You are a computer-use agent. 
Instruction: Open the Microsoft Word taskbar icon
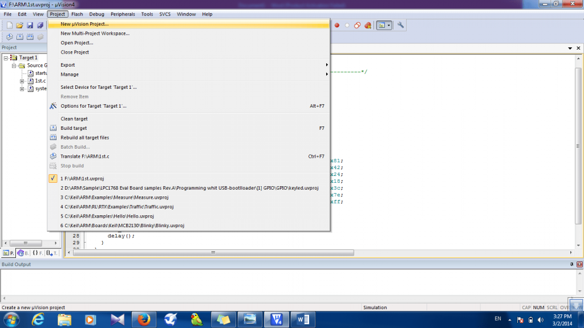303,319
